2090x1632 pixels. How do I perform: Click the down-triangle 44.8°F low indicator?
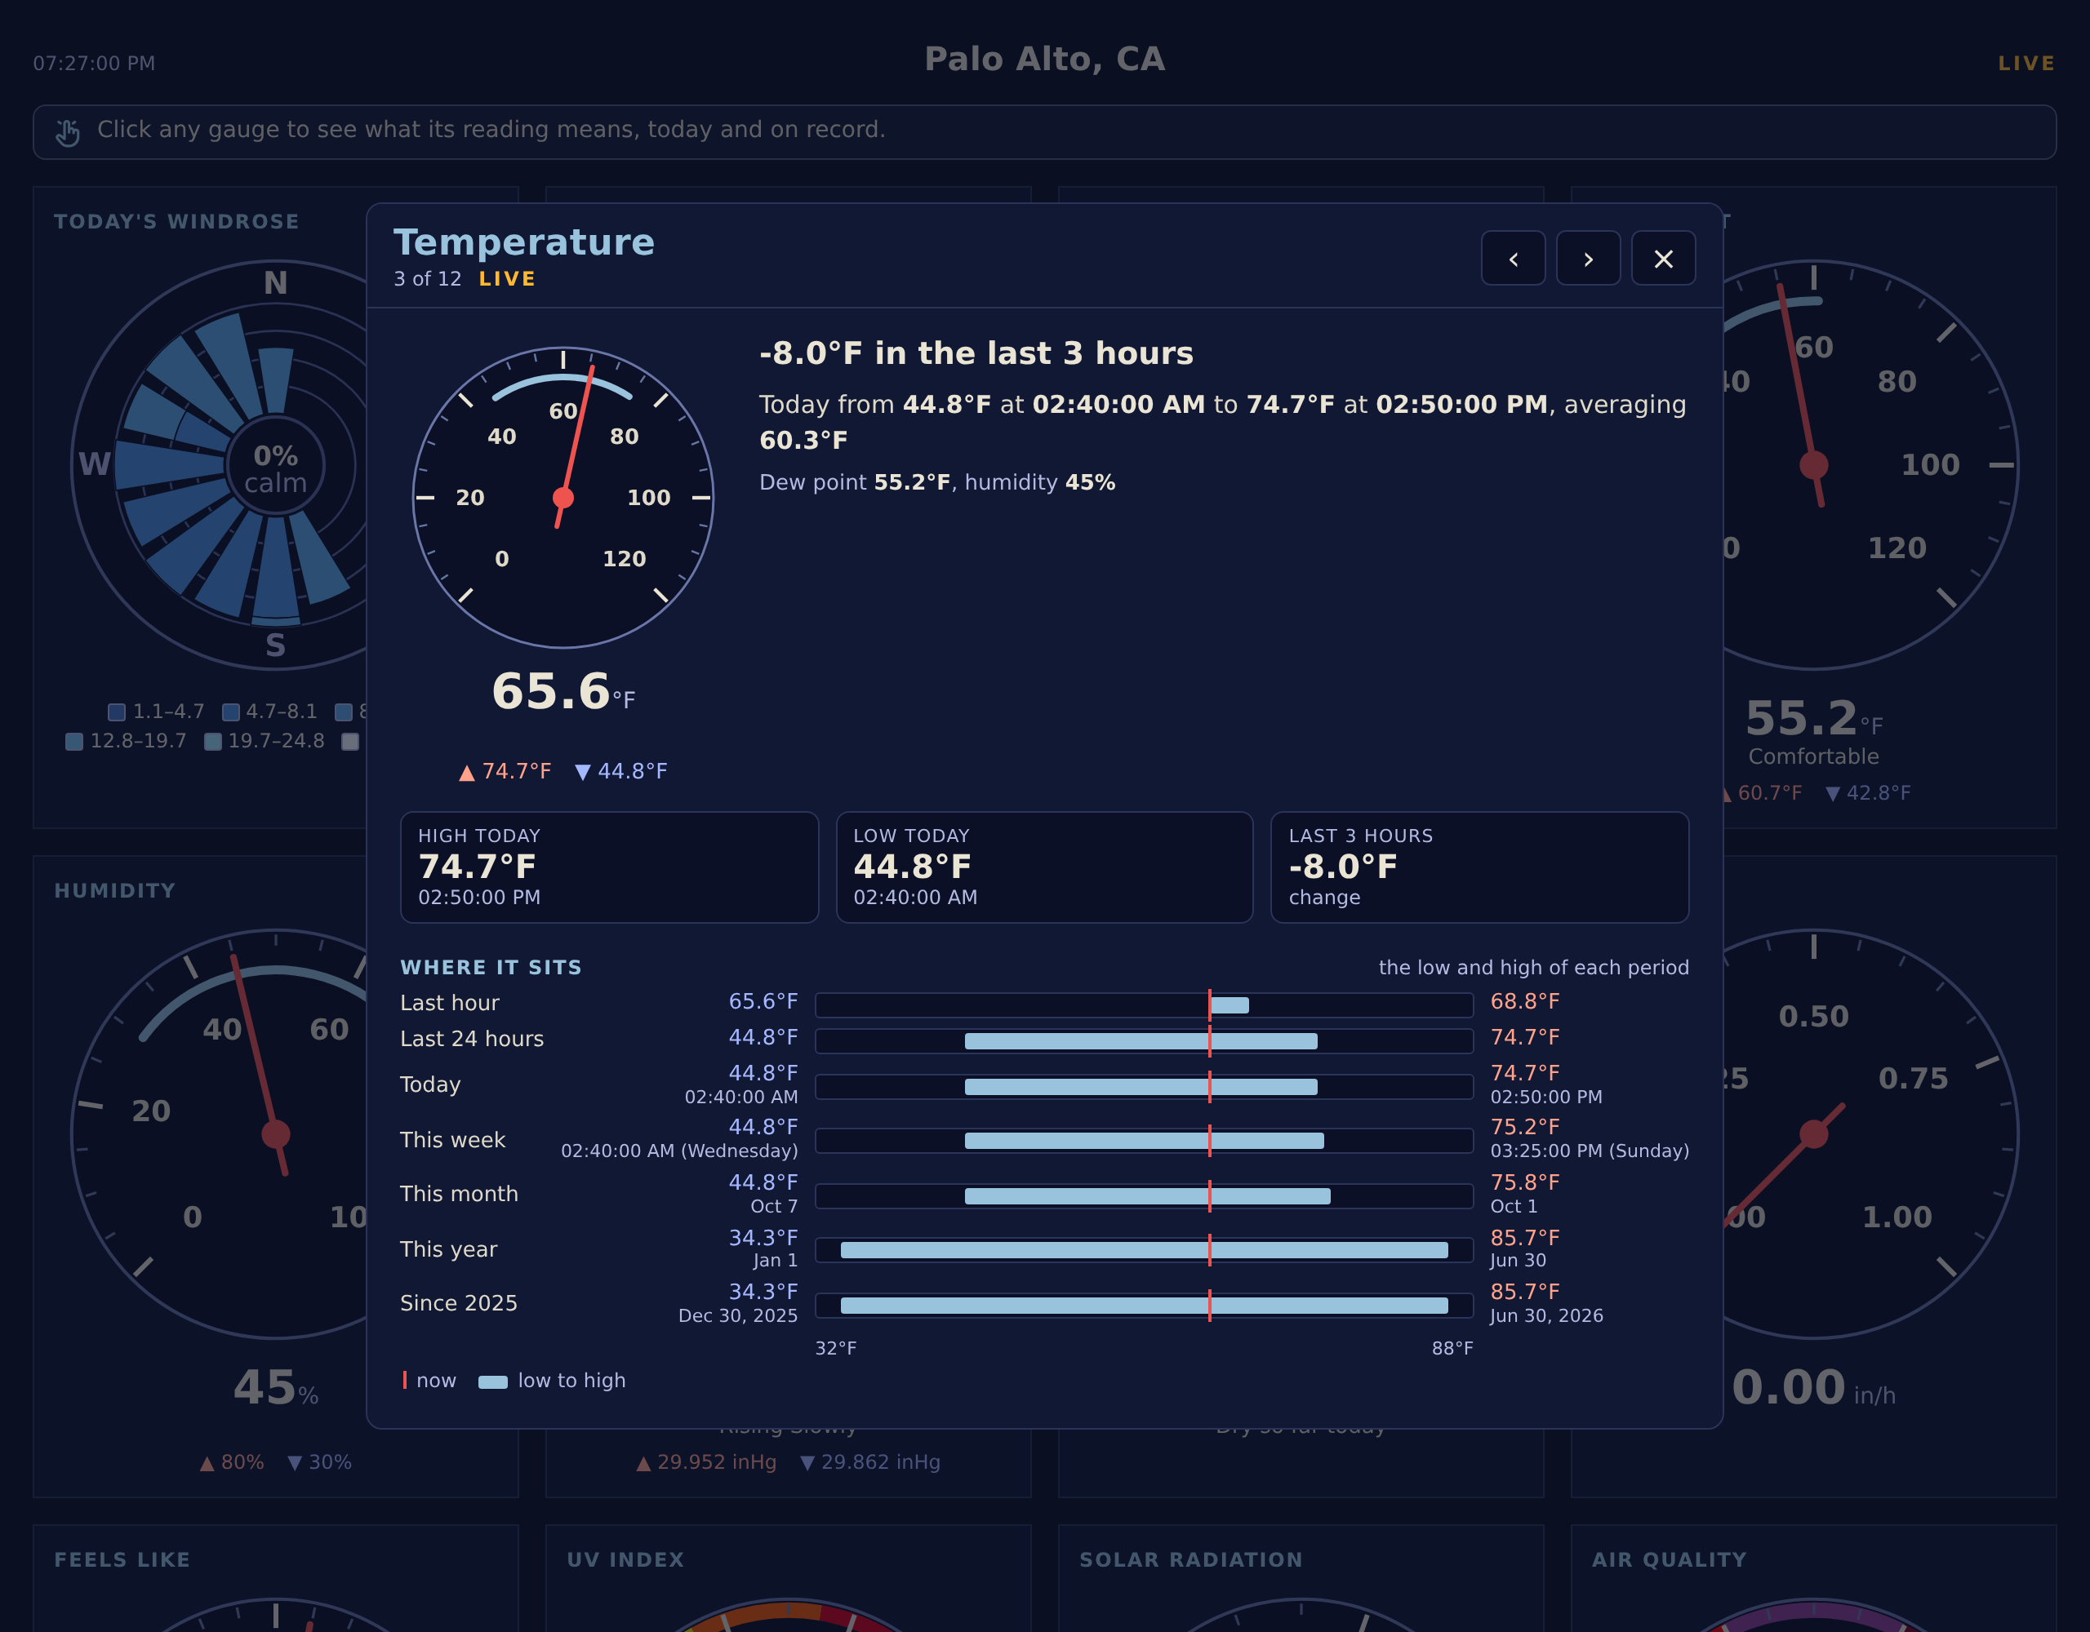(x=621, y=771)
